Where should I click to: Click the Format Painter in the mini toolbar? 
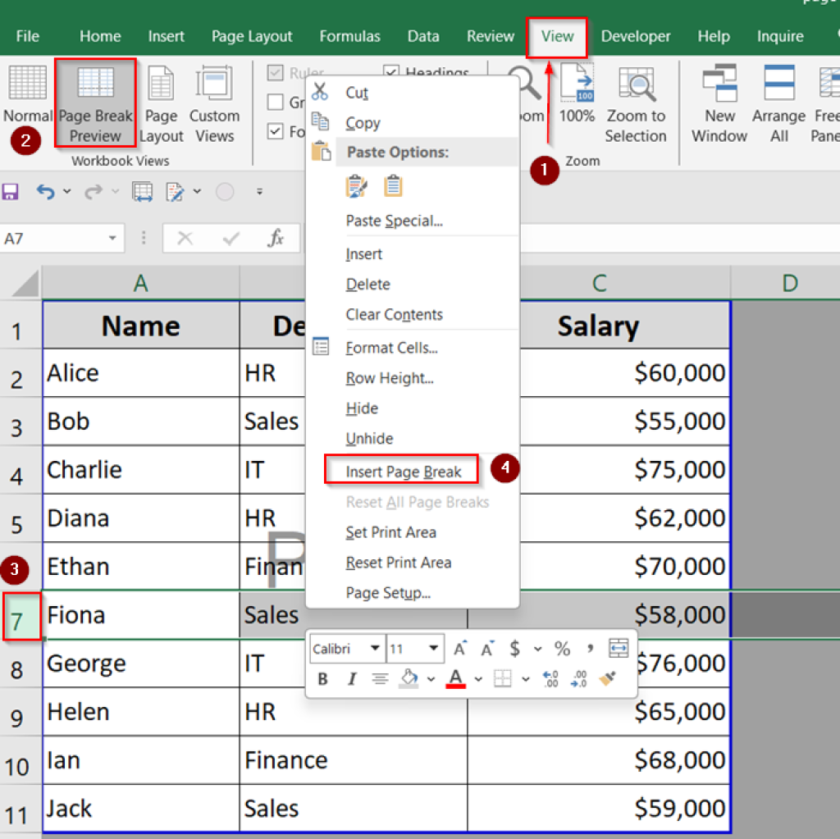click(605, 677)
